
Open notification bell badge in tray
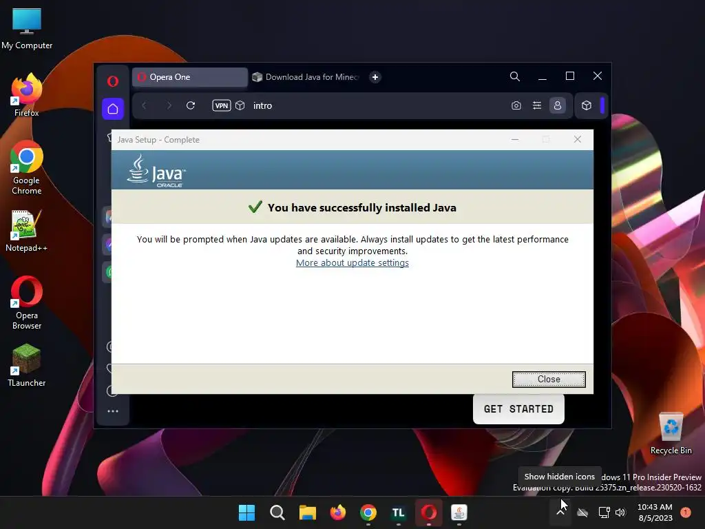pyautogui.click(x=686, y=512)
